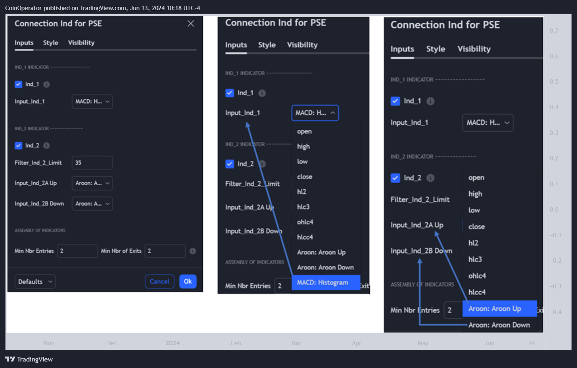Choose 'Aroon: Aroon Down' in middle dropdown
Screen dimensions: 577x368
(326, 268)
